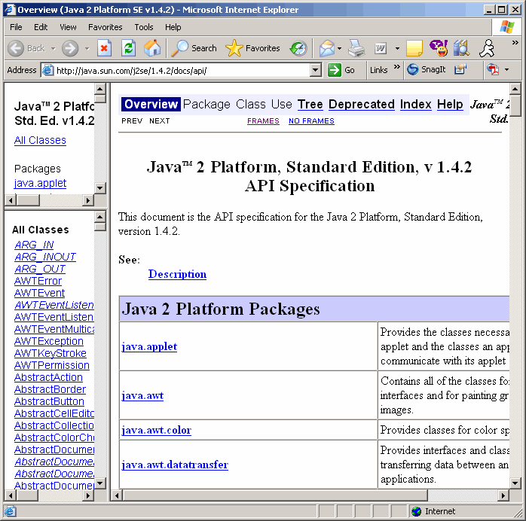Open the Help link in navbar
Viewport: 526px width, 521px height.
[450, 104]
